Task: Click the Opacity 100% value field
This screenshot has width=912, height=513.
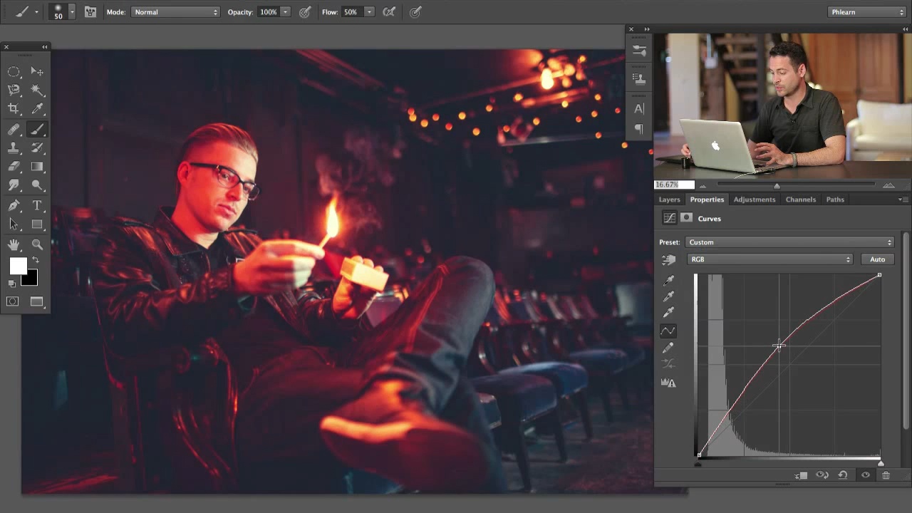Action: point(268,12)
